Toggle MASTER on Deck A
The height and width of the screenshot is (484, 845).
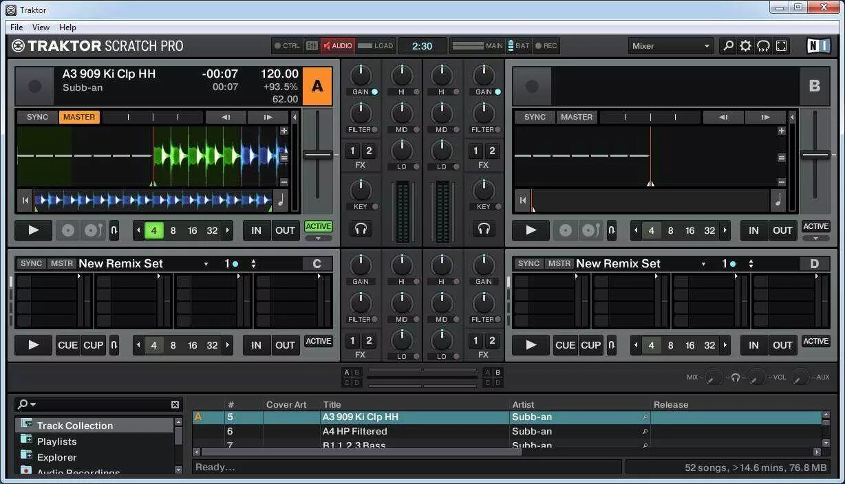click(x=79, y=117)
